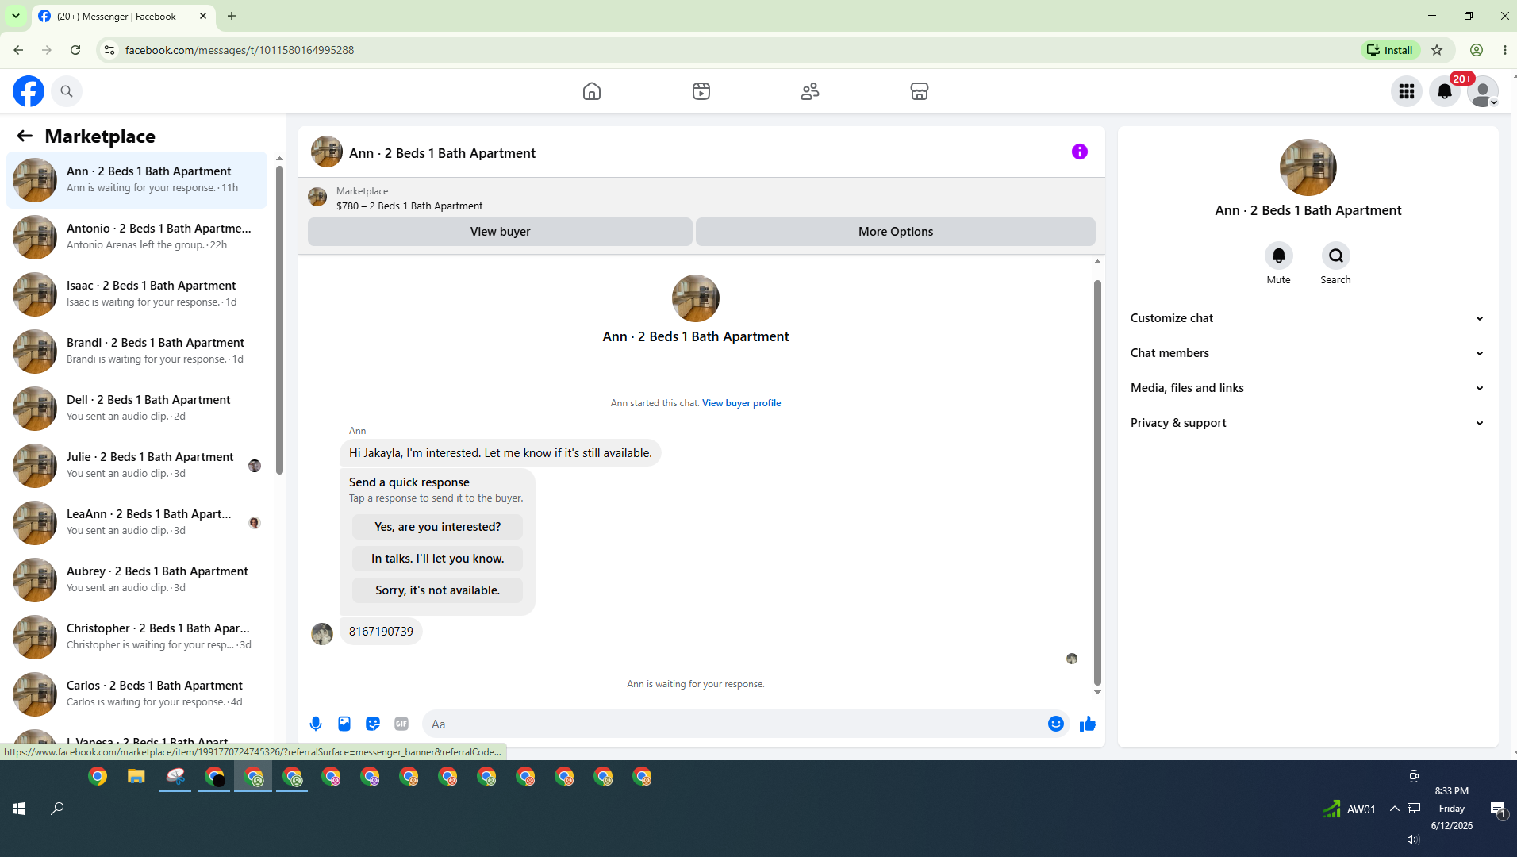The image size is (1517, 857).
Task: Open the $780 – 2 Beds 1 Bath Apartment listing
Action: click(x=409, y=206)
